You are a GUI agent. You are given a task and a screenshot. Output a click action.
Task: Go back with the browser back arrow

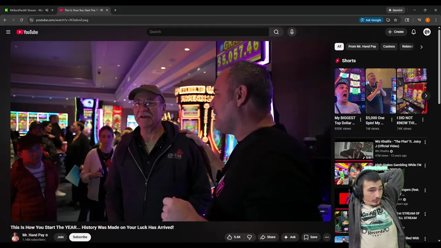pos(5,20)
